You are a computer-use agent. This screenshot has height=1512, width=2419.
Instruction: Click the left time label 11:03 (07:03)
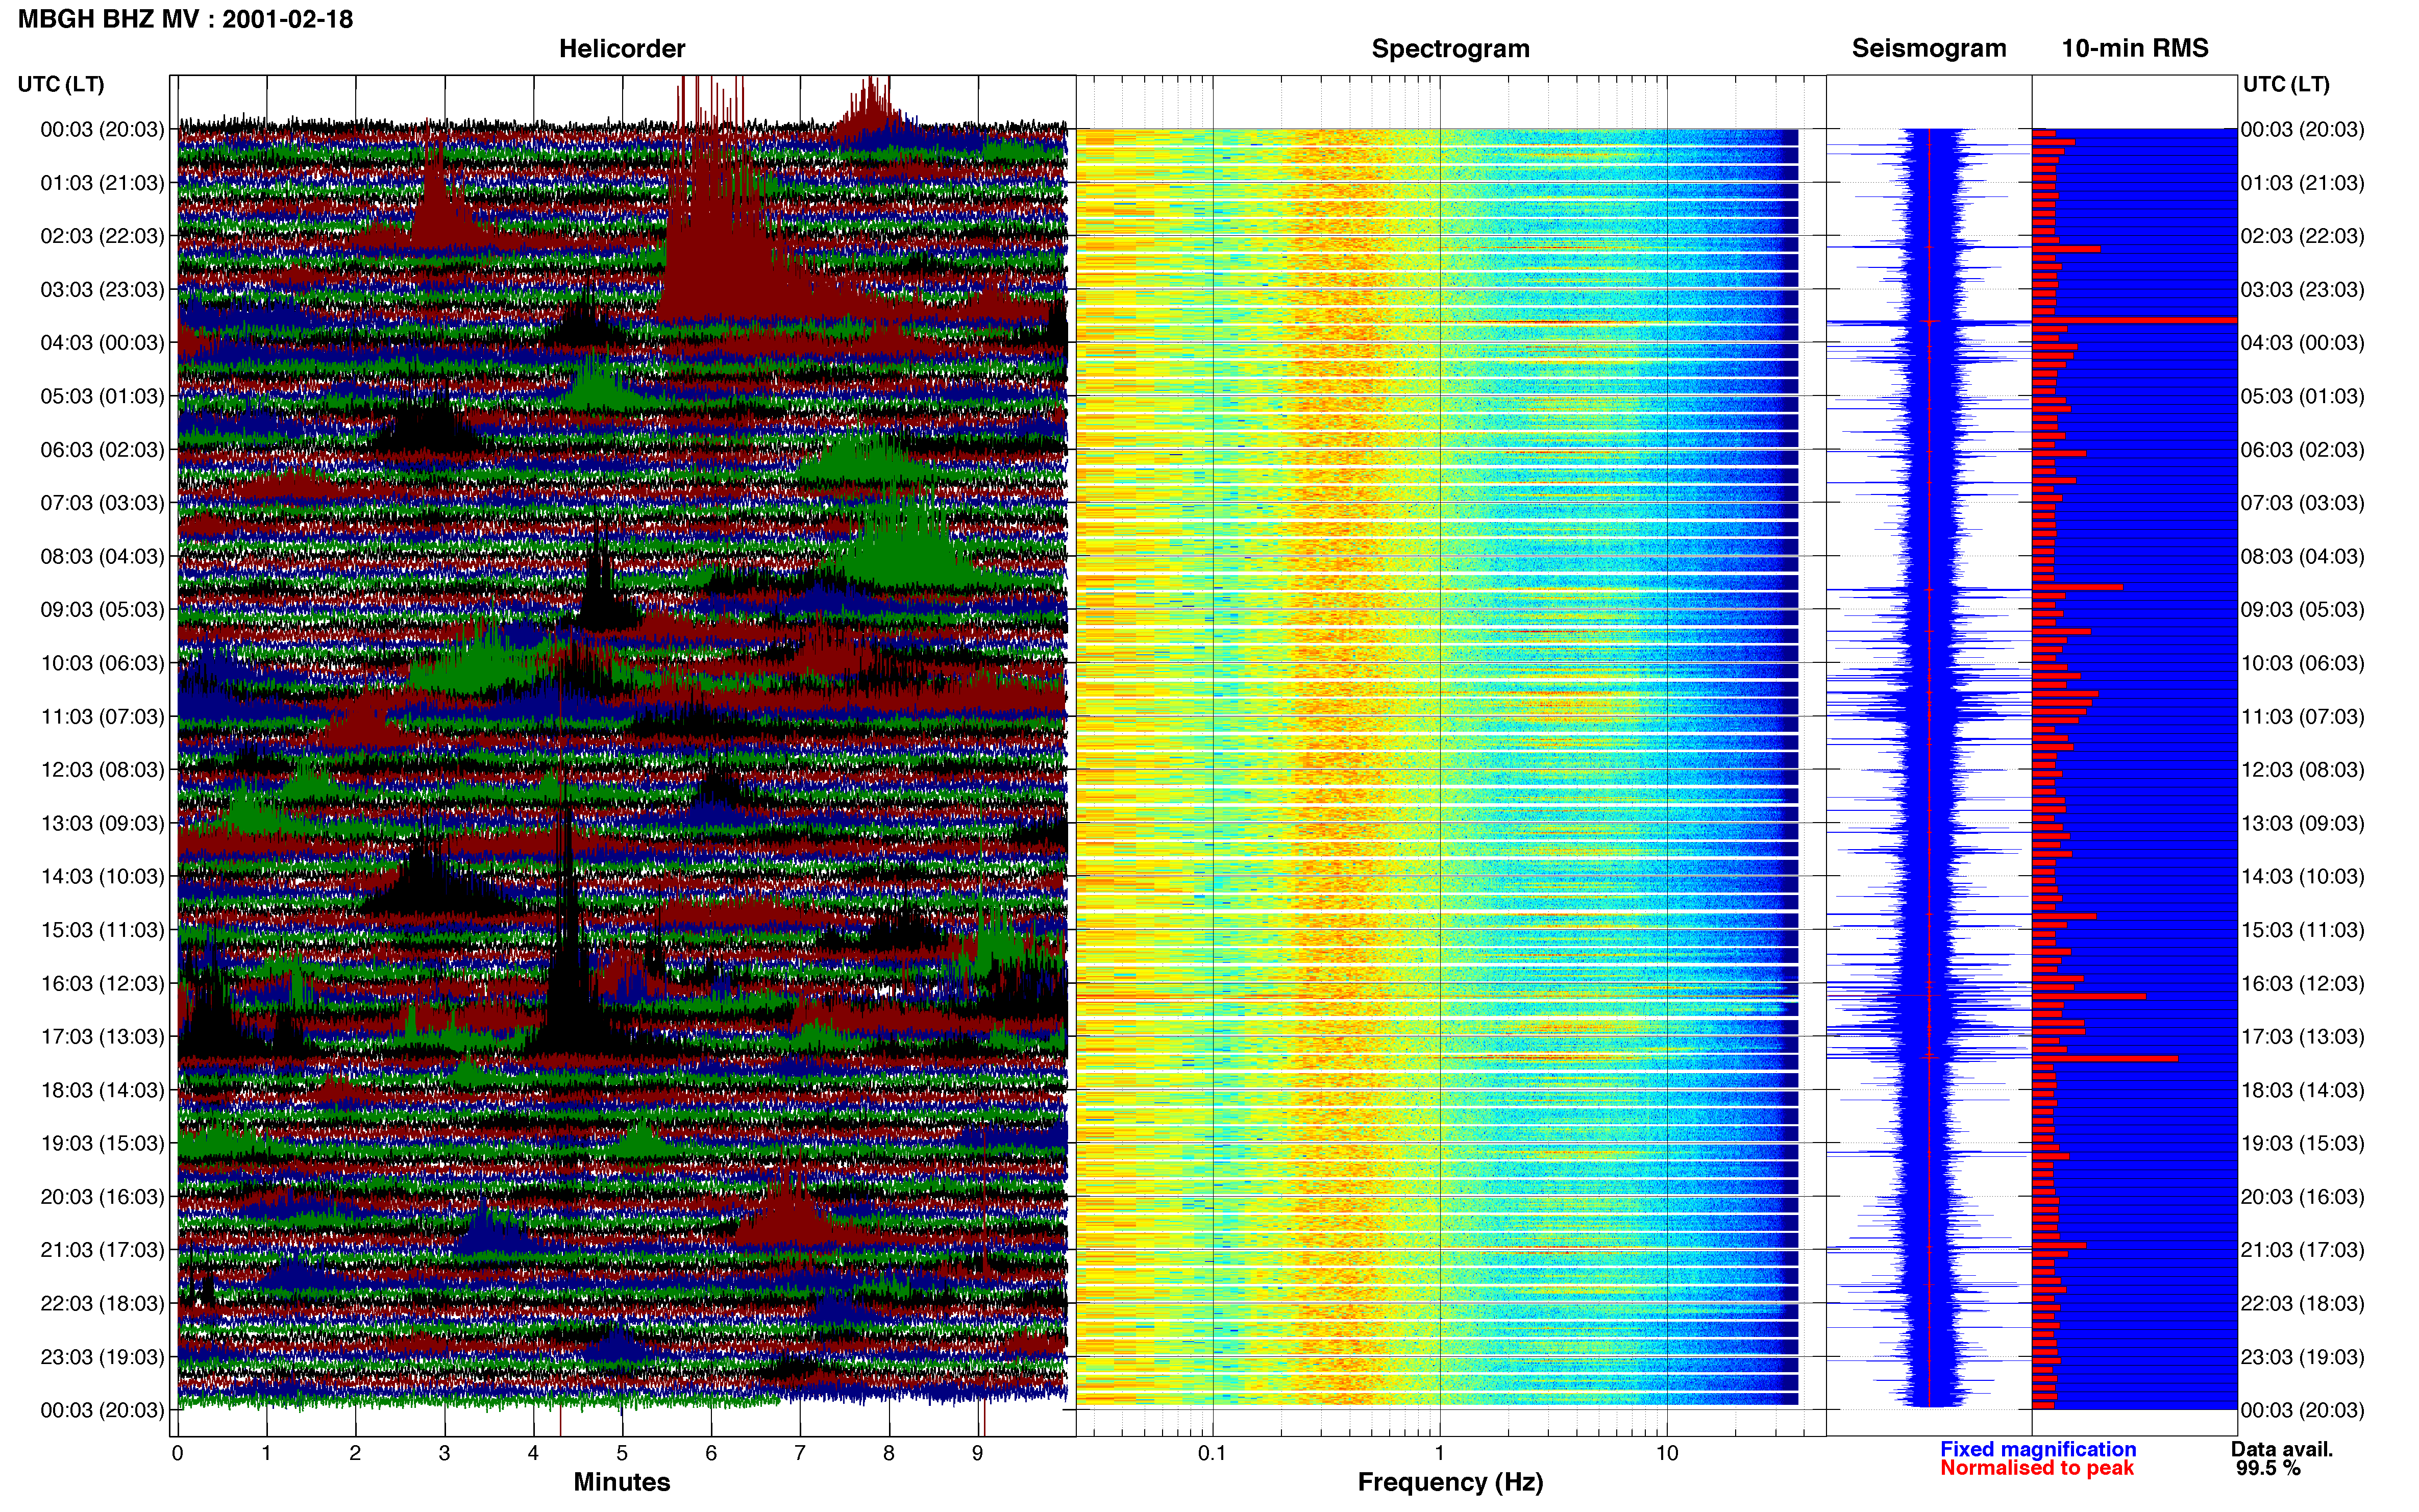[x=102, y=716]
